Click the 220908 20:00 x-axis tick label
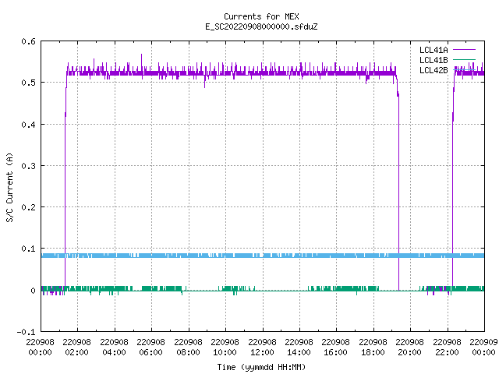The image size is (499, 374). click(x=410, y=348)
